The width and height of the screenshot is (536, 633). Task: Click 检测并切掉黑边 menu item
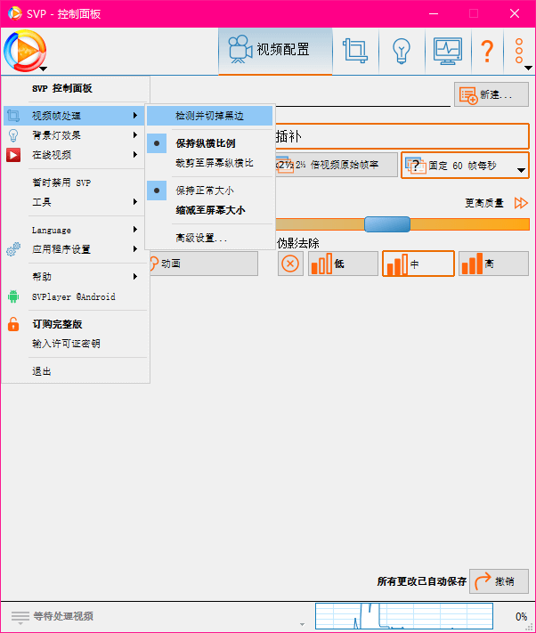coord(210,116)
